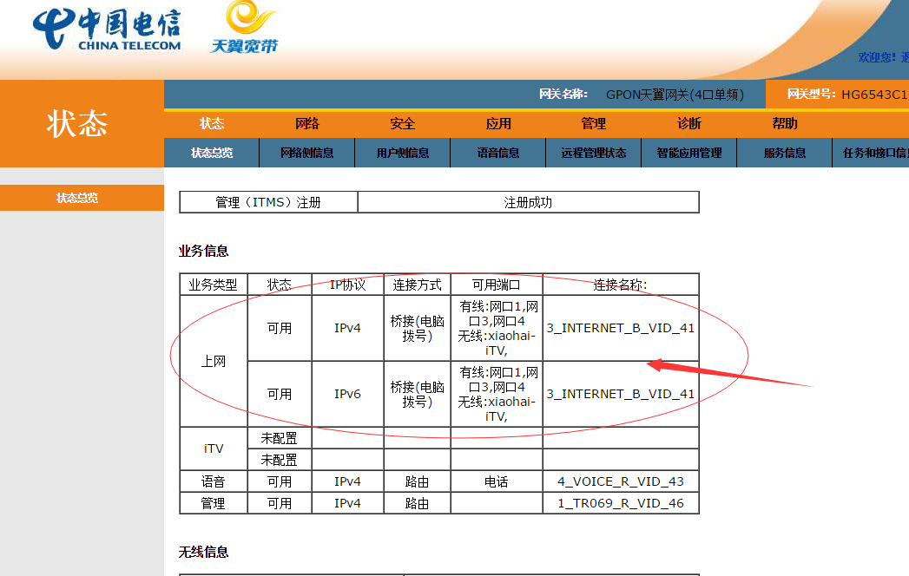Open the 智能应用管理 tab
This screenshot has height=576, width=909.
click(x=688, y=152)
